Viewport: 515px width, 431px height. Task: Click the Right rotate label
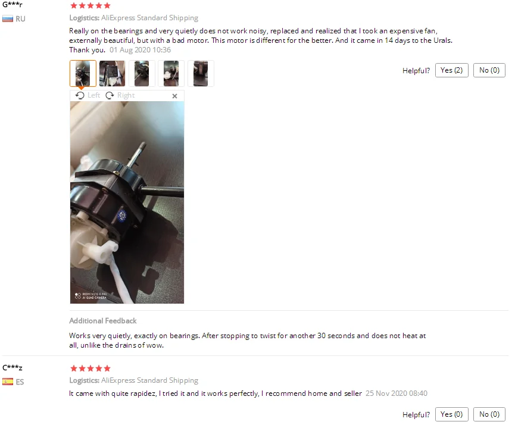pyautogui.click(x=126, y=95)
